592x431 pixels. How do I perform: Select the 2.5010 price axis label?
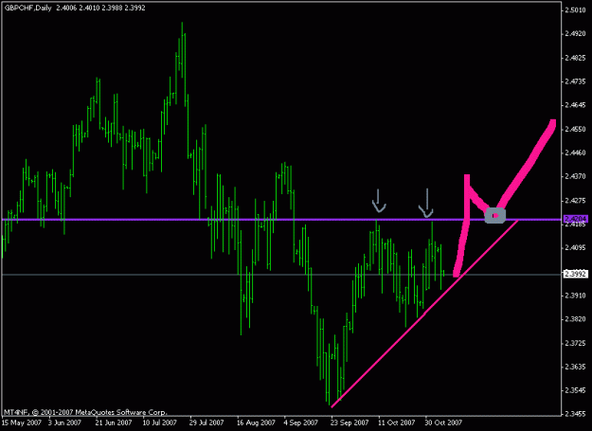click(x=575, y=9)
